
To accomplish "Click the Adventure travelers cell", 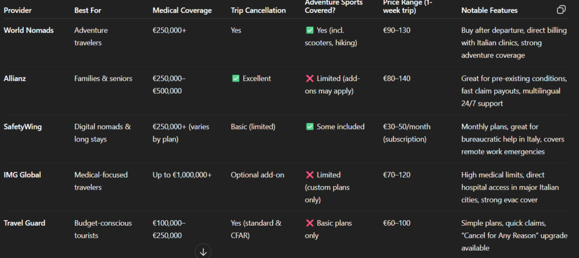I will [x=91, y=37].
